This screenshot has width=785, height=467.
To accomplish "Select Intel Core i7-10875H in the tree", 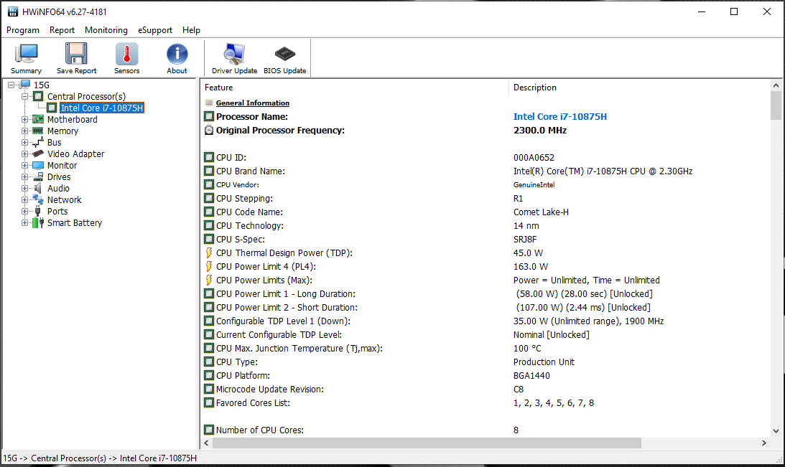I will [x=102, y=108].
